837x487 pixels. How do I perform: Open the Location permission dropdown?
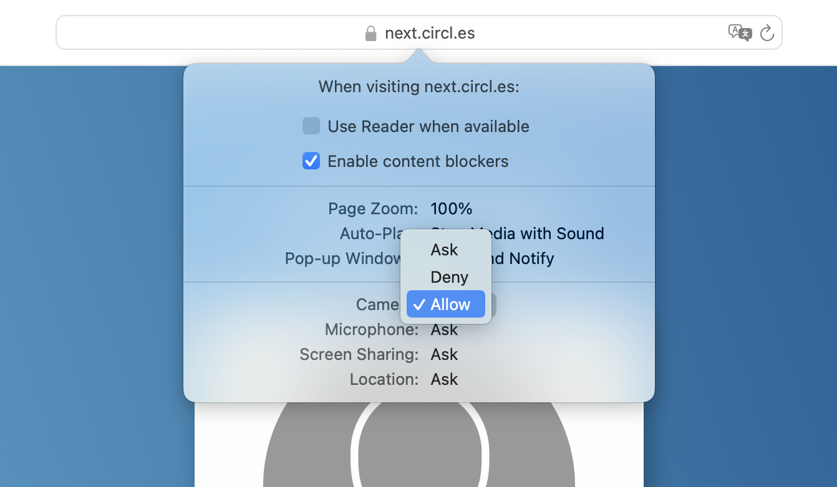(x=444, y=379)
